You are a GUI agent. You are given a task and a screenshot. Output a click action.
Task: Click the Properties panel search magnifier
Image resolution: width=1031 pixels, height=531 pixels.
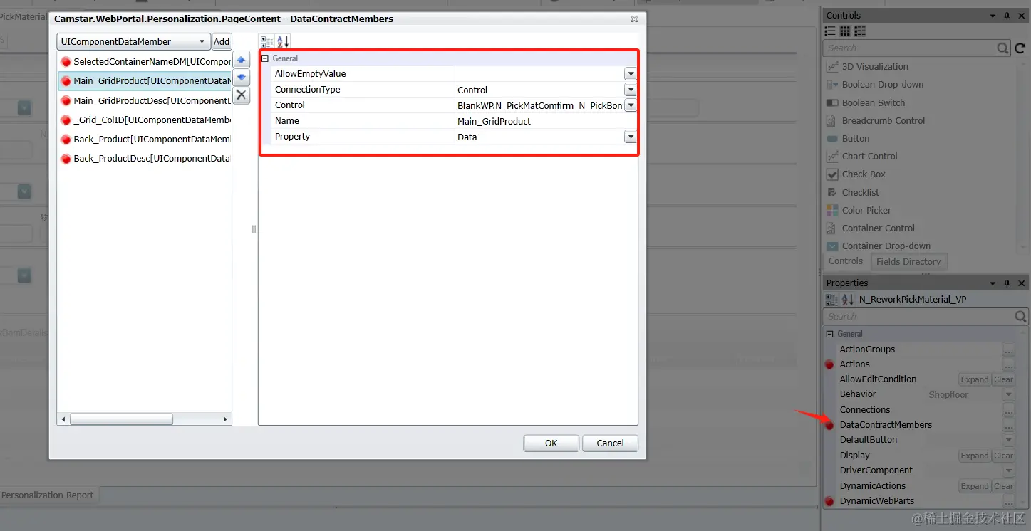point(1020,317)
